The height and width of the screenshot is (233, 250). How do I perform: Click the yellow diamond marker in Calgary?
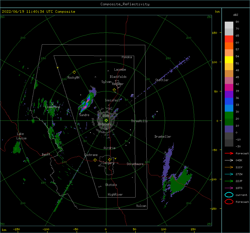click(x=110, y=160)
